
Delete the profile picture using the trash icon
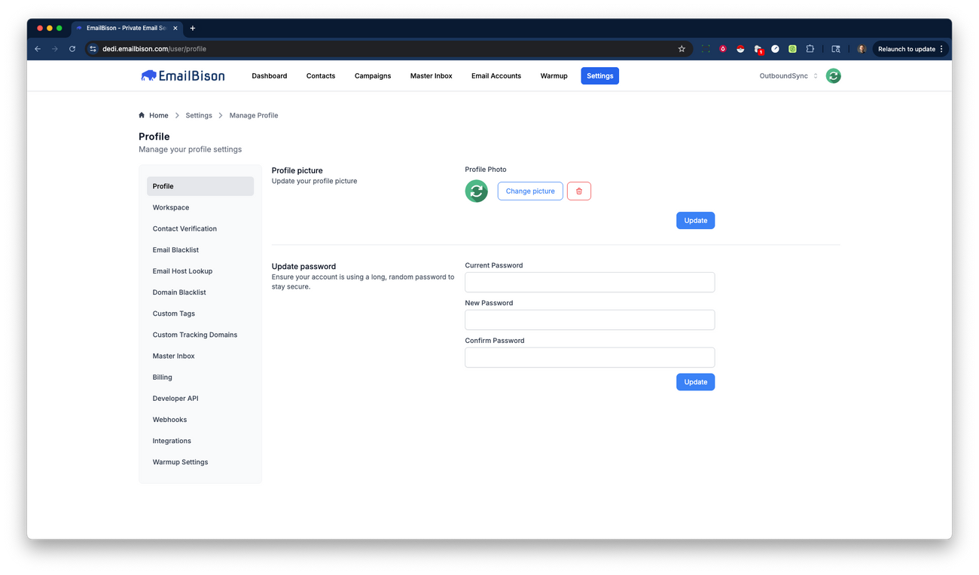pos(578,191)
